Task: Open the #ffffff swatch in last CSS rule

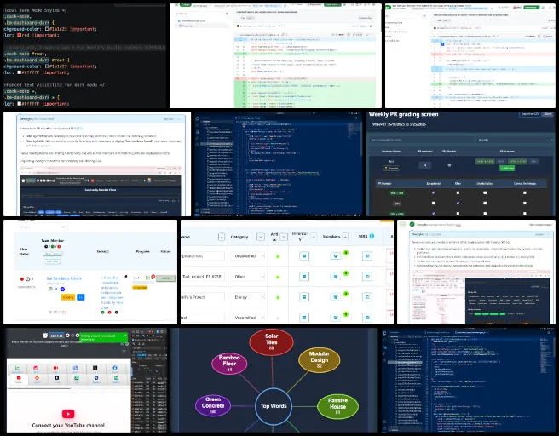Action: pyautogui.click(x=20, y=104)
